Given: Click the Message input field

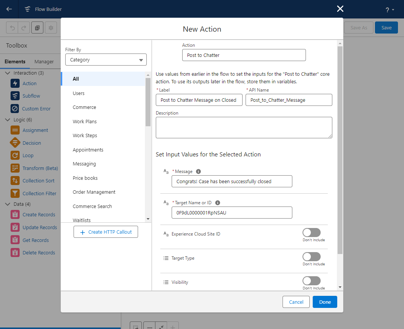Looking at the screenshot, I should click(232, 181).
